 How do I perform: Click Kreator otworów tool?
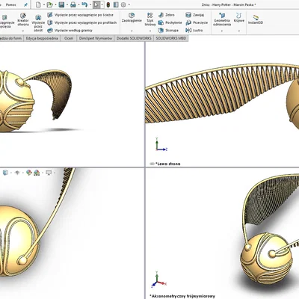coord(23,20)
